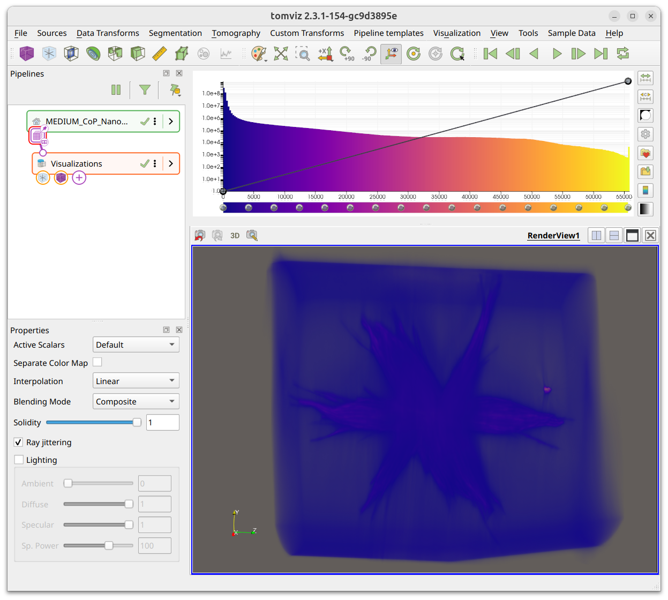Reset the camera with the crossed arrows icon
Screen dimensions: 668x600
[x=281, y=54]
